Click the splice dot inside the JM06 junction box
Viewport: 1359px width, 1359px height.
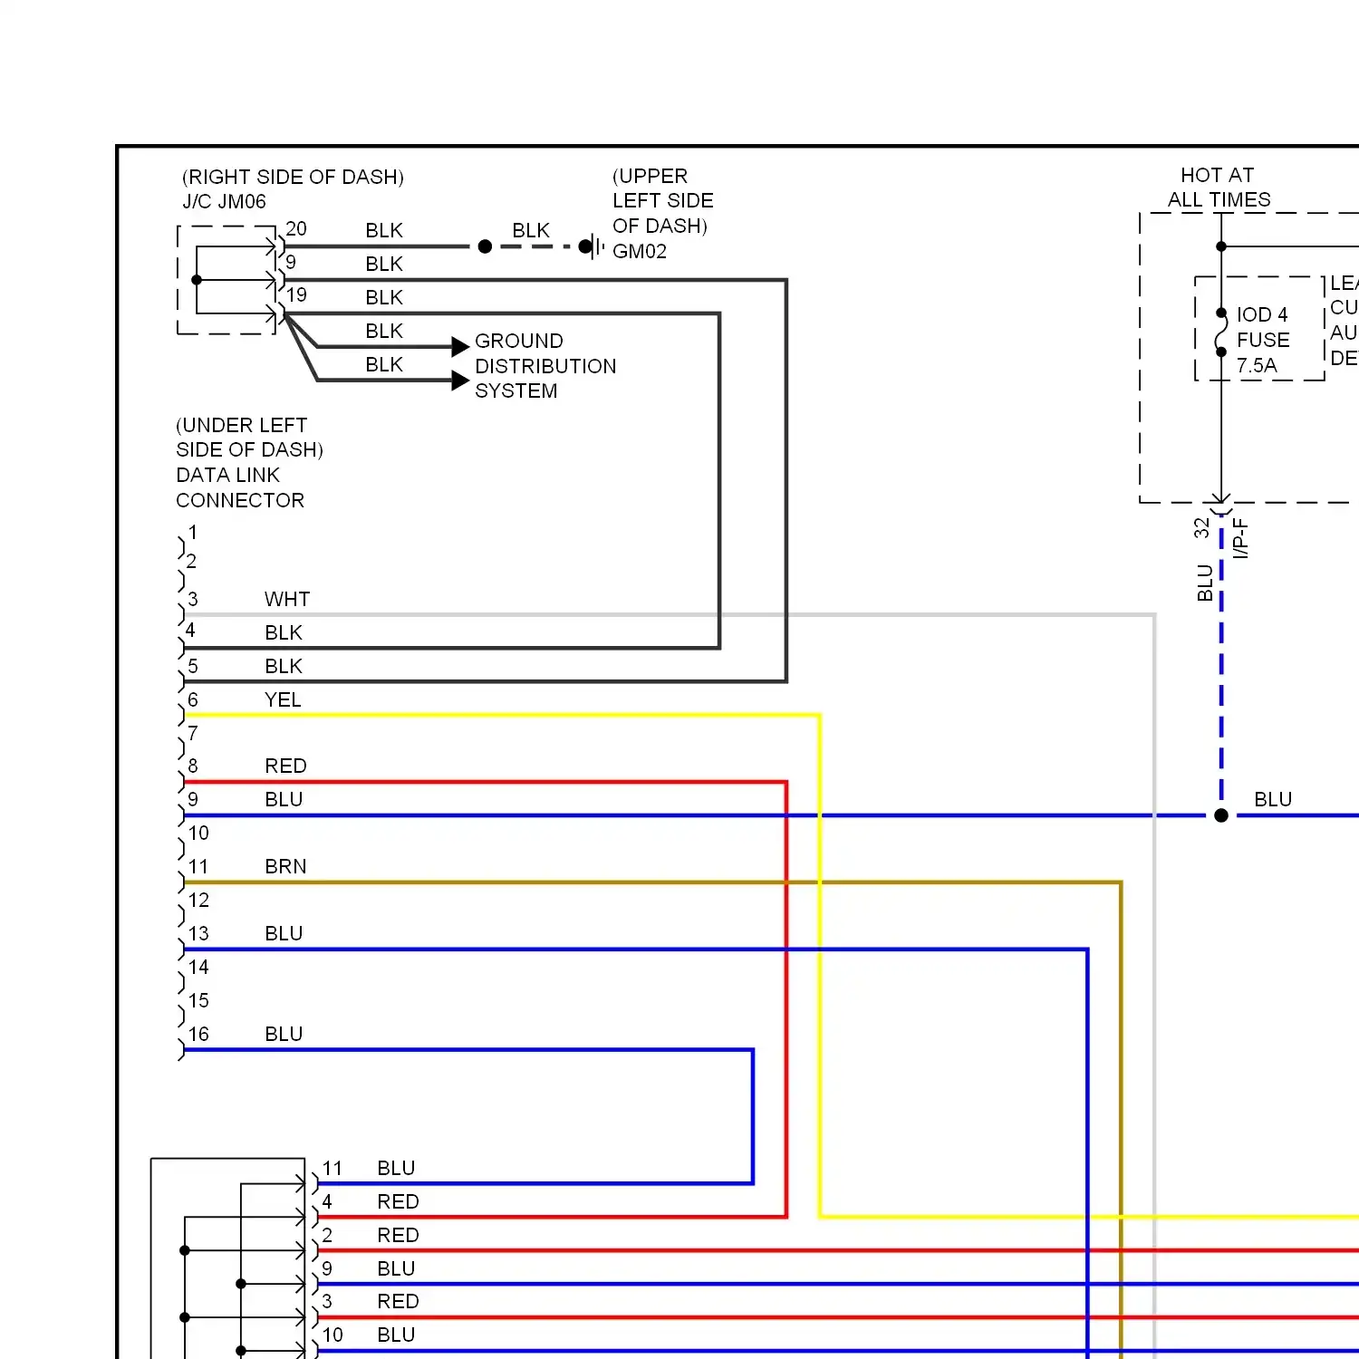point(197,280)
